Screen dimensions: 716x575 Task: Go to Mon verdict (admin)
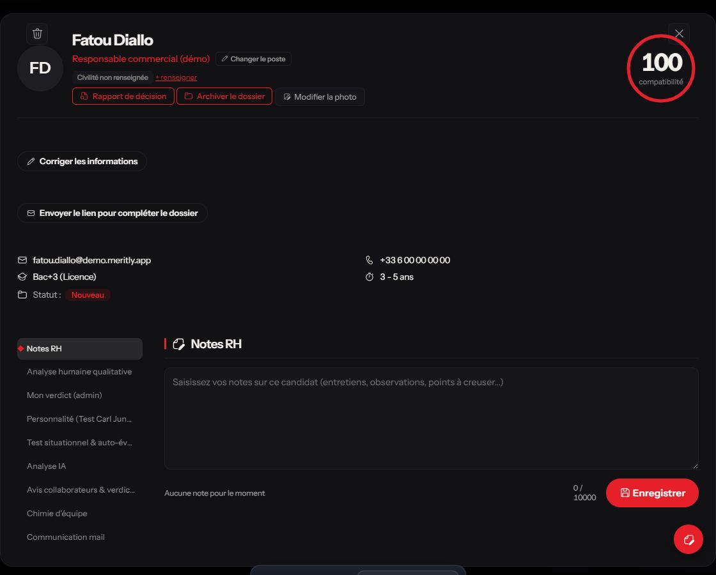(80, 395)
